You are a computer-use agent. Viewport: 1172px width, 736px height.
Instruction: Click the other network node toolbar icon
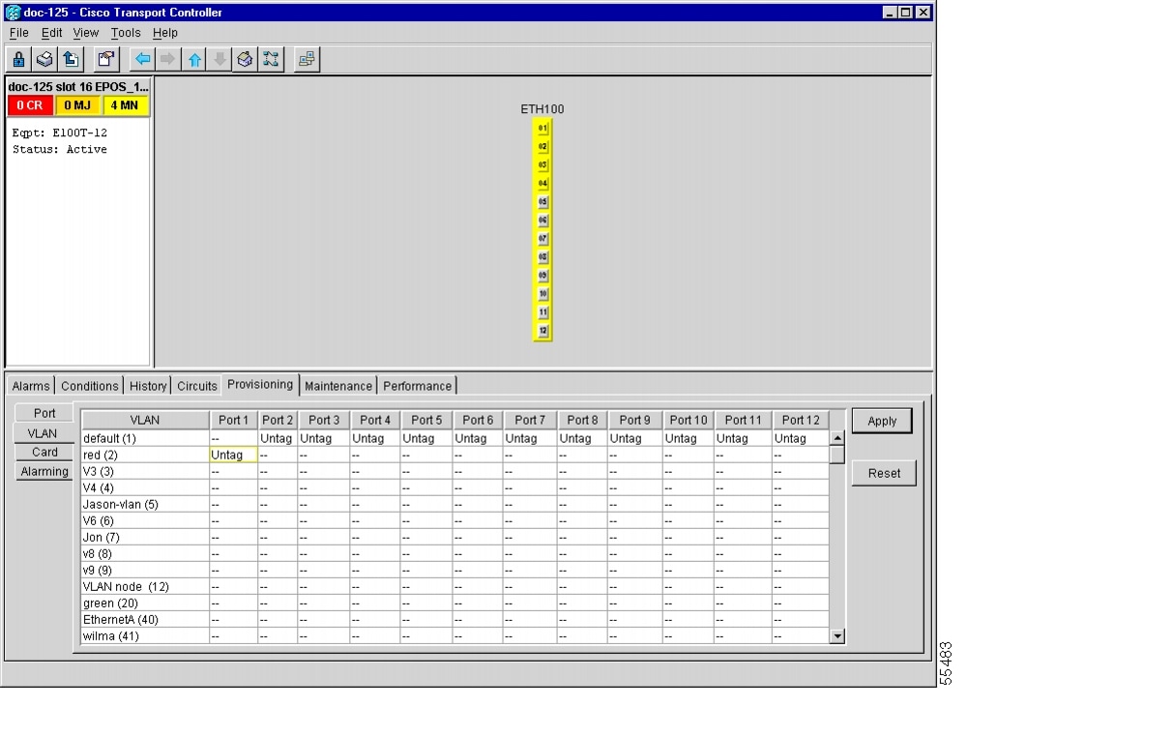[x=307, y=59]
